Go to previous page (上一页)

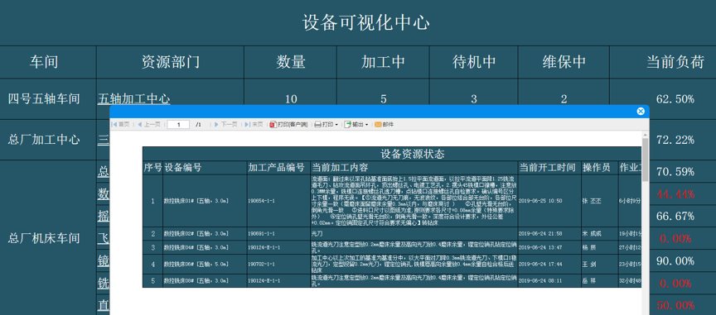click(149, 124)
